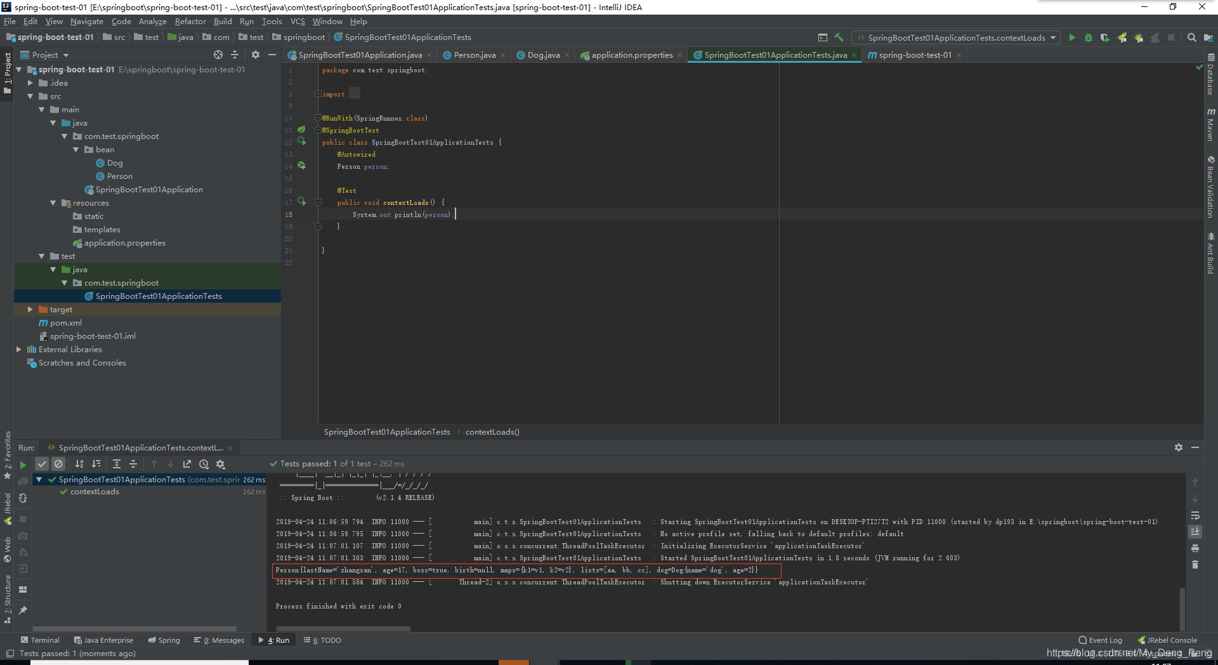Expand the .idea folder
Screen dimensions: 1218x665
pyautogui.click(x=30, y=83)
